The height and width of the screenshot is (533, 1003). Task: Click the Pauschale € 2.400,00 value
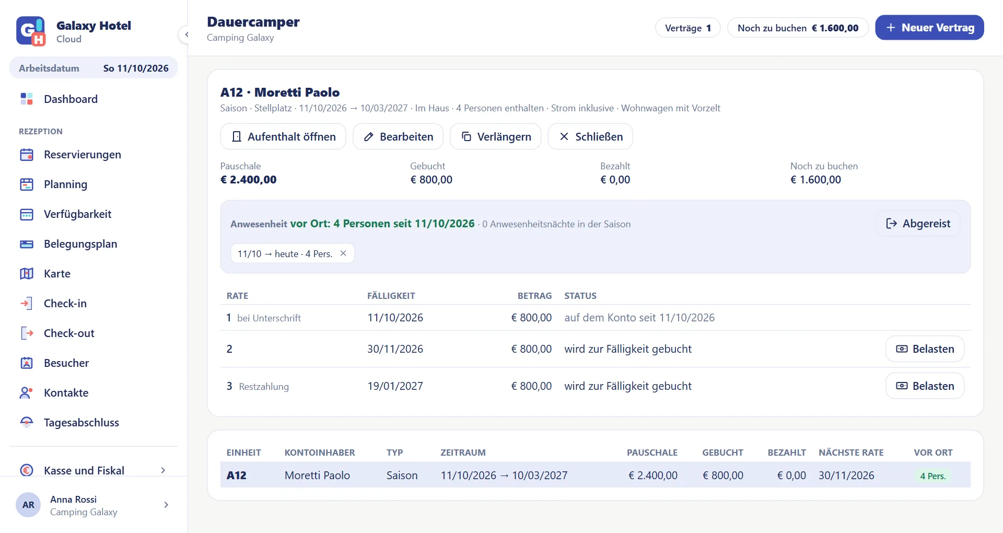[249, 180]
